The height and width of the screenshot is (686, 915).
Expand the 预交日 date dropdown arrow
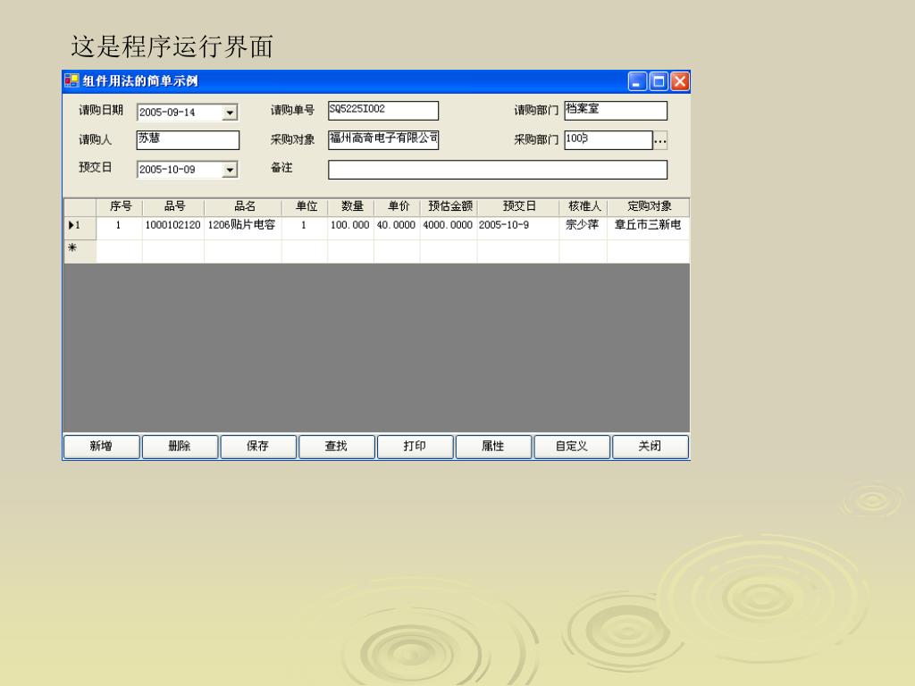click(x=230, y=169)
